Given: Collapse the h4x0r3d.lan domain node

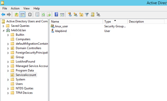Looking at the screenshot, I should point(3,30).
